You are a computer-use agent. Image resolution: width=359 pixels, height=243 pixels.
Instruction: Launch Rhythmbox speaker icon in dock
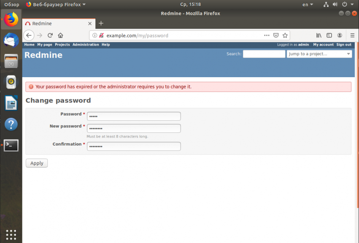[11, 82]
